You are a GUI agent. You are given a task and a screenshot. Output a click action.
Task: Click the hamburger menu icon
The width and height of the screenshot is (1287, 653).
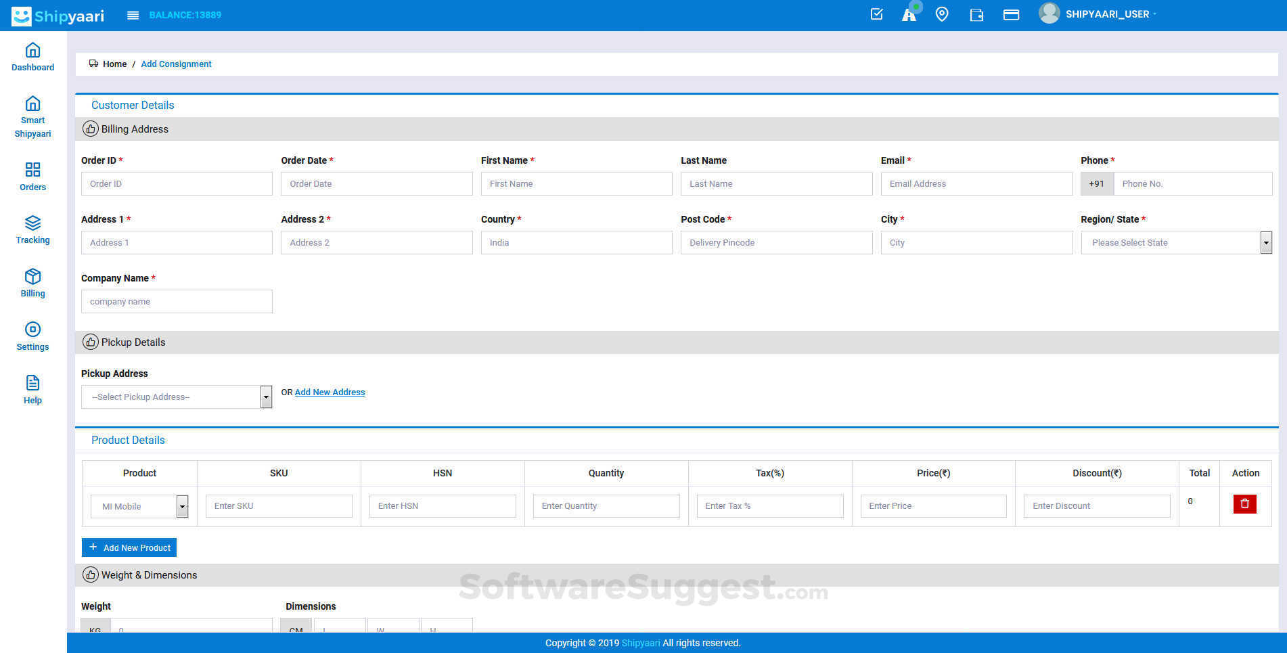click(x=133, y=15)
